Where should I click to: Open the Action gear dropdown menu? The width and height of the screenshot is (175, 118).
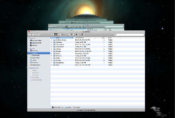(77, 35)
